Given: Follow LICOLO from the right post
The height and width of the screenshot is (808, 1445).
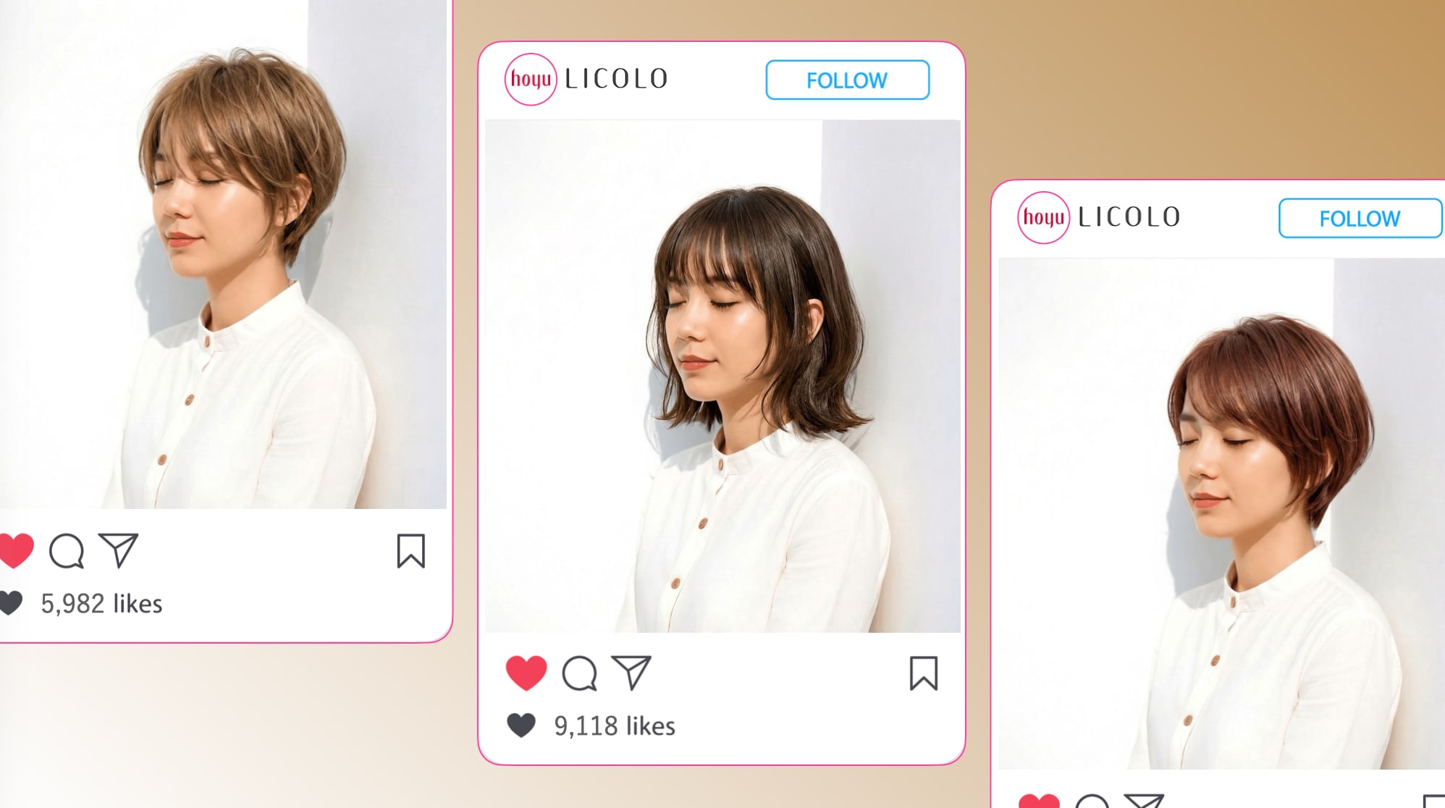Looking at the screenshot, I should (1361, 218).
